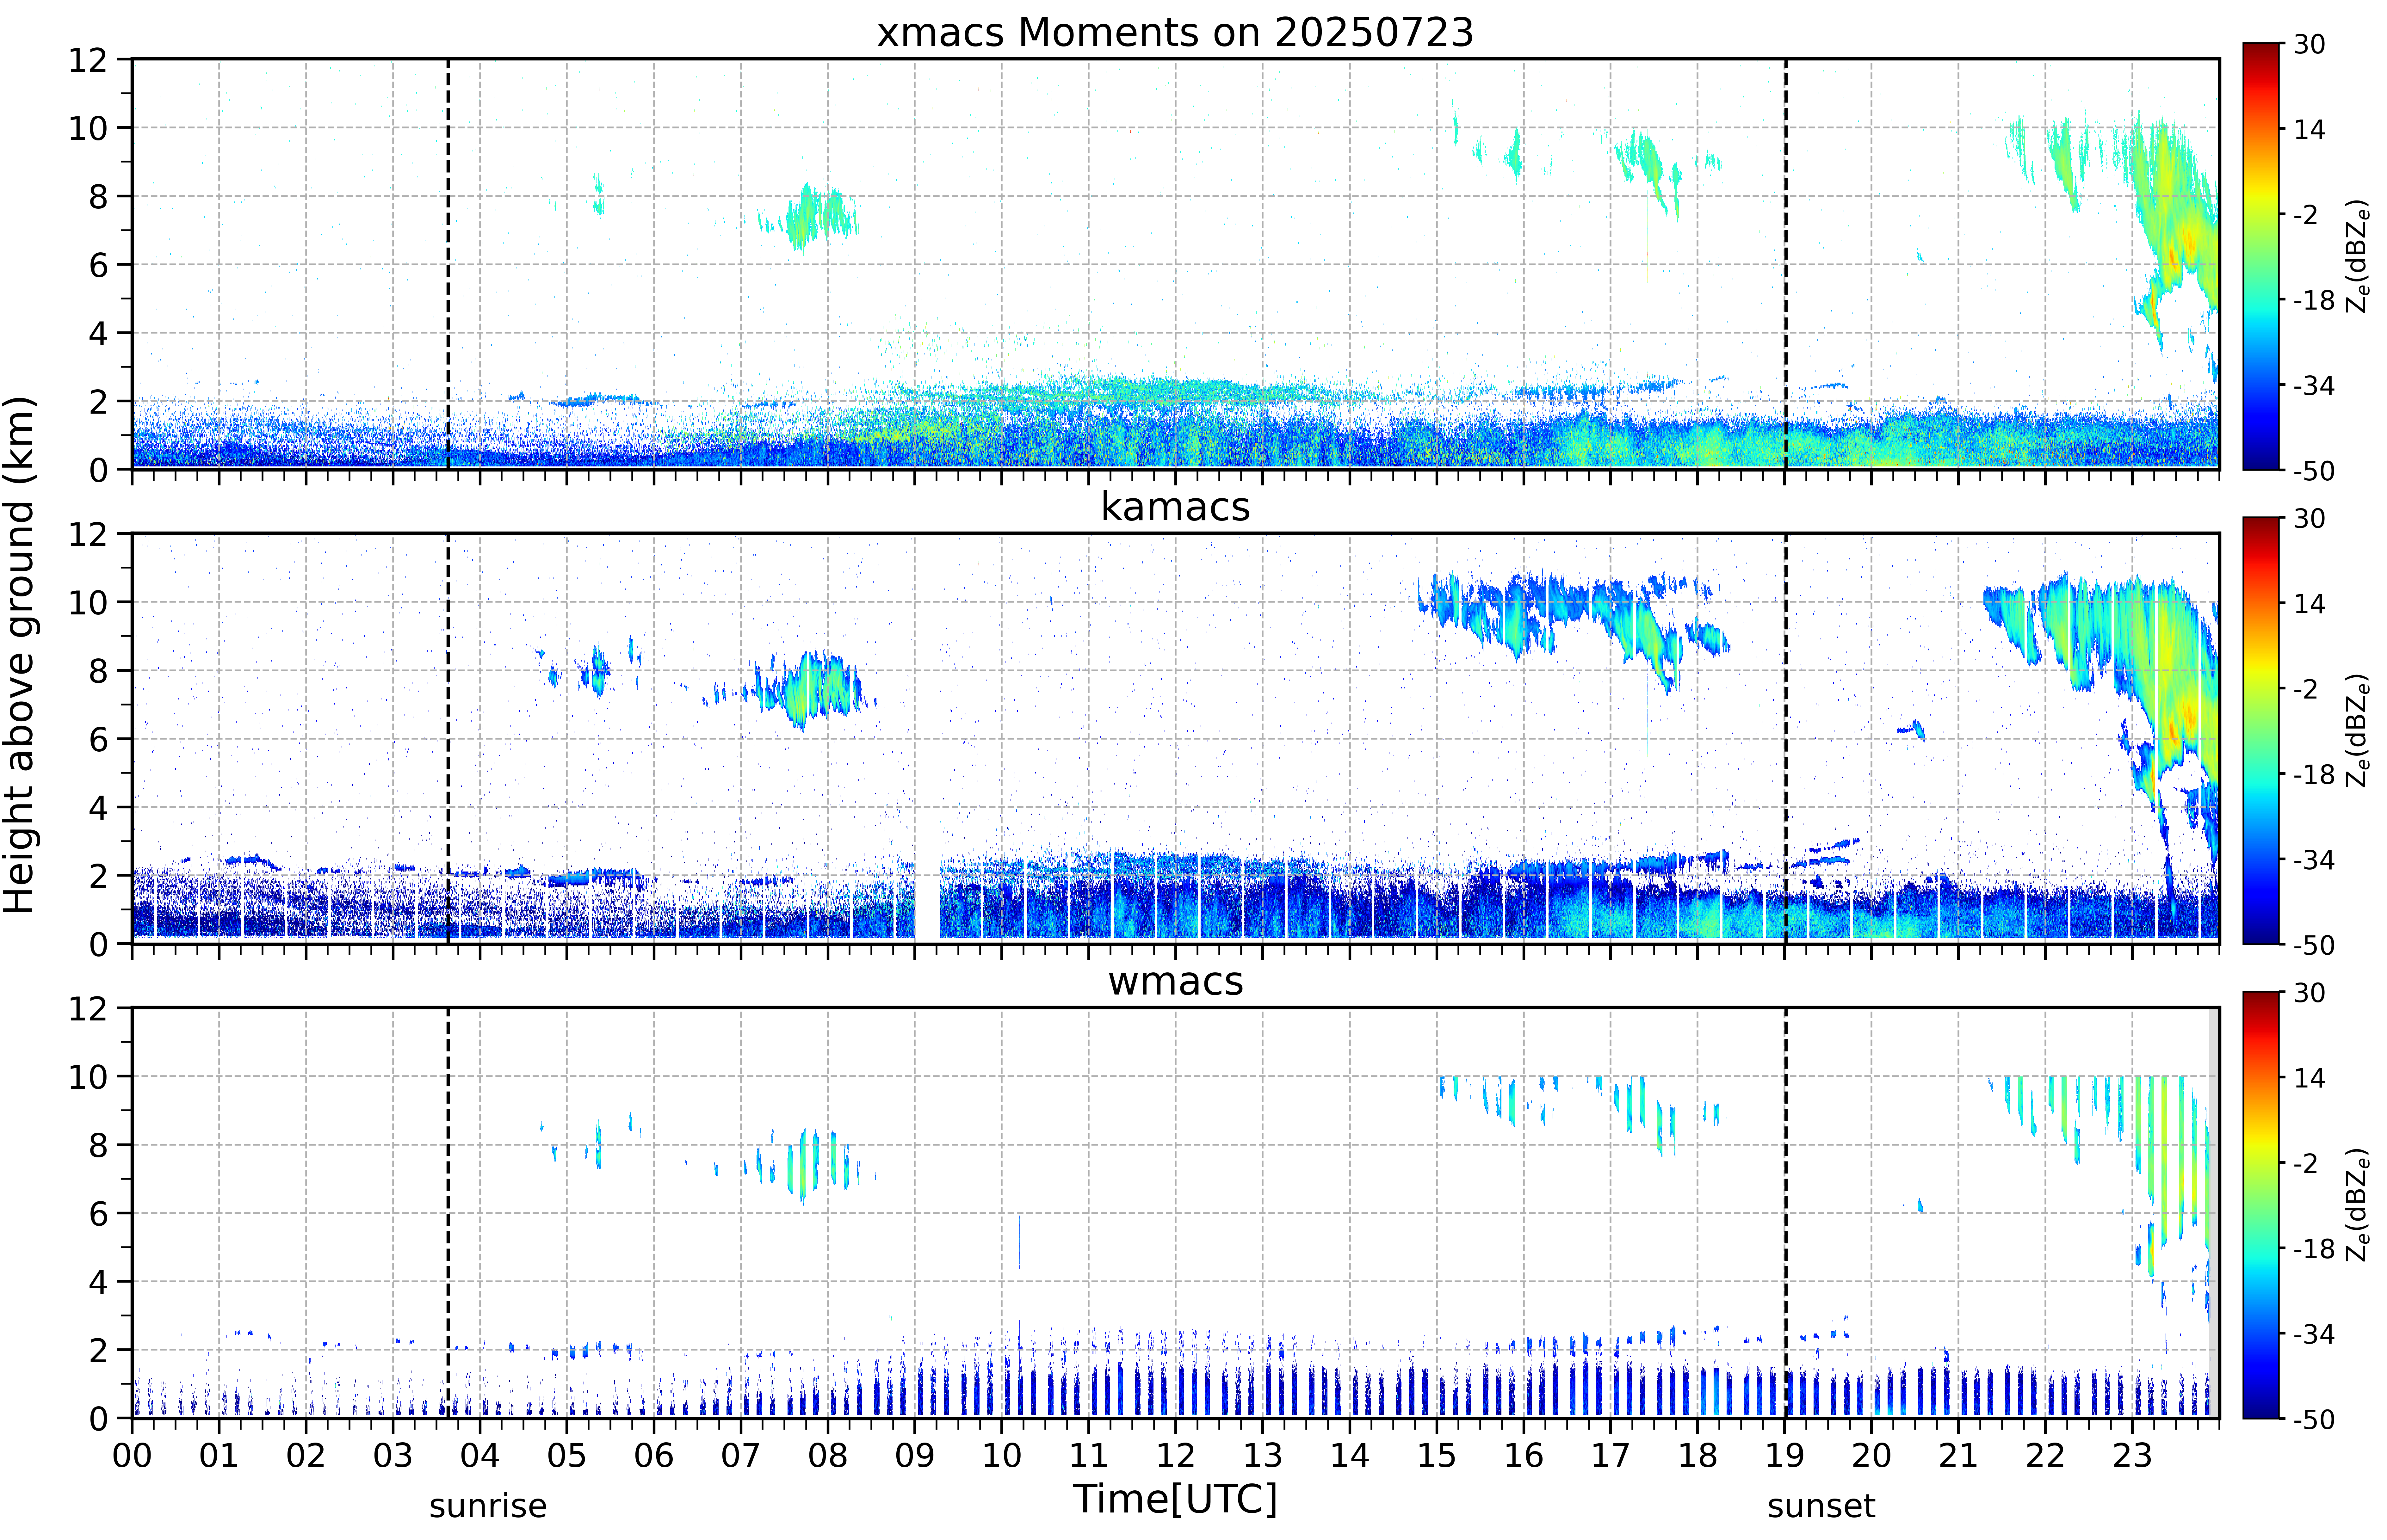
Task: Select the 'sunrise' label below the axis
Action: tap(488, 1506)
